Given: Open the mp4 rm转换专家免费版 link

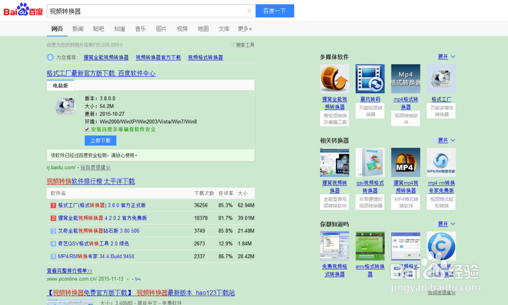Looking at the screenshot, I should 441,187.
